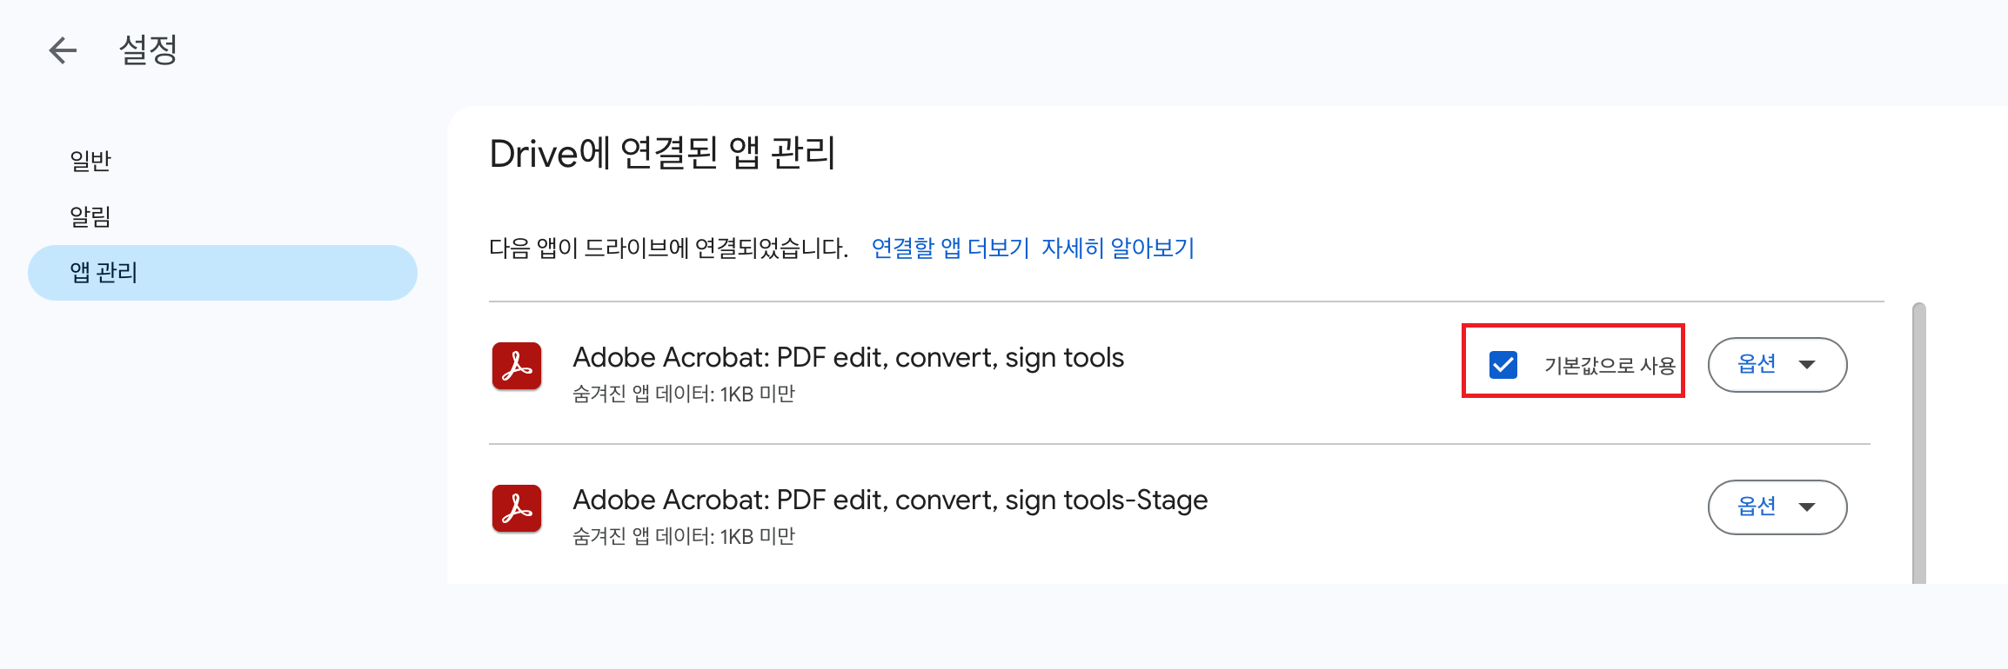Click the Adobe Acrobat Stage app icon

[x=517, y=508]
